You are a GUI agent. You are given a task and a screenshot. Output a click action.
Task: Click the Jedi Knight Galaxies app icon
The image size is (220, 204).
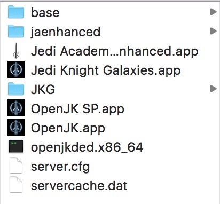pos(16,69)
